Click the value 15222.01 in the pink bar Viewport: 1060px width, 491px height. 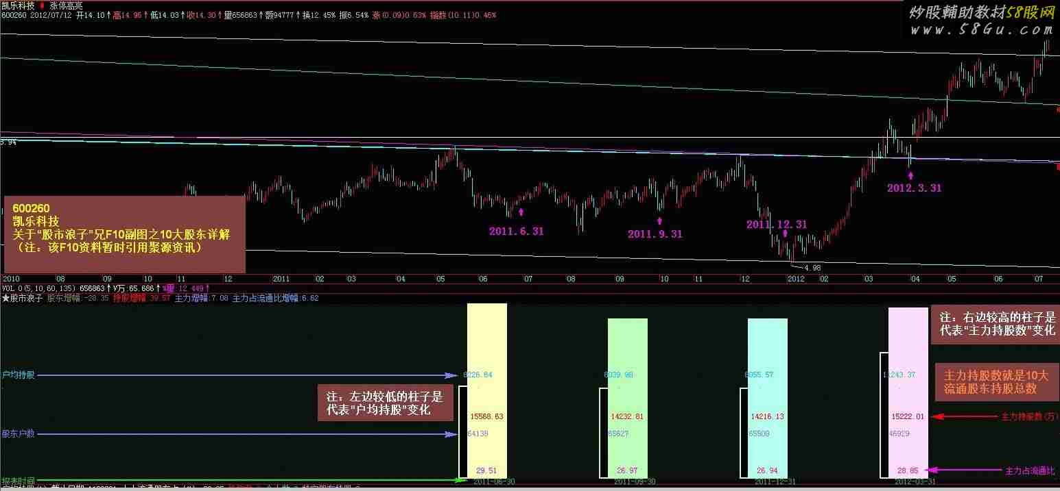tap(908, 416)
